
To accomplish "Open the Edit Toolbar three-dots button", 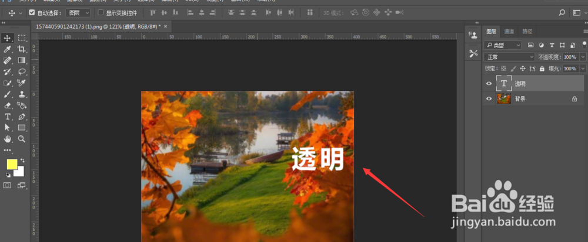I will click(7, 150).
